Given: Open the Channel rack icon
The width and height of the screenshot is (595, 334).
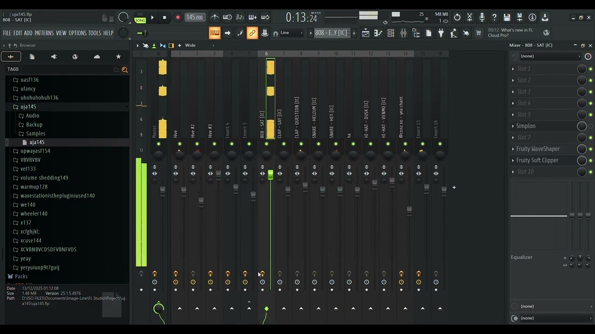Looking at the screenshot, I should coord(391,33).
